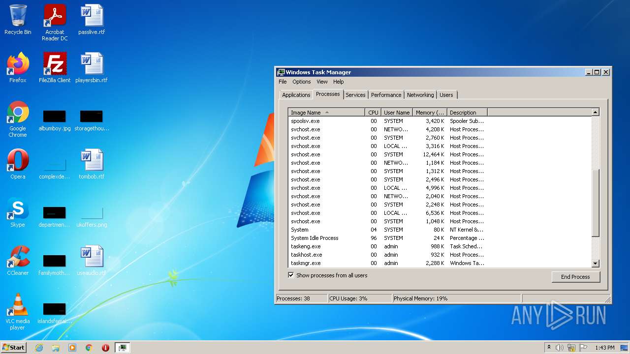This screenshot has height=354, width=630.
Task: Launch Opera from the taskbar
Action: (105, 348)
